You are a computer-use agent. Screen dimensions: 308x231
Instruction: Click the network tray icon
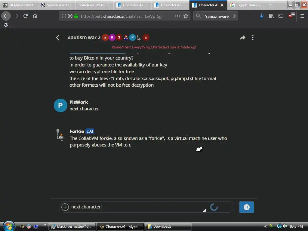(x=279, y=226)
